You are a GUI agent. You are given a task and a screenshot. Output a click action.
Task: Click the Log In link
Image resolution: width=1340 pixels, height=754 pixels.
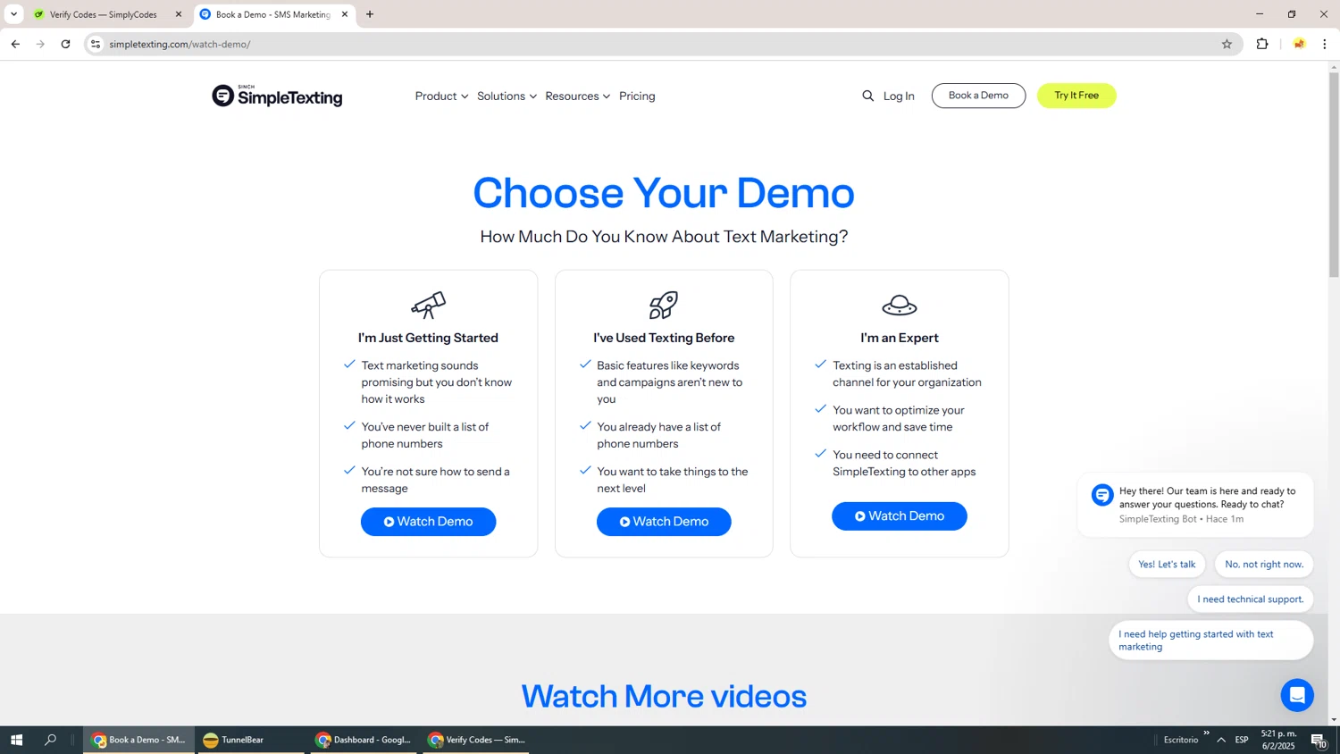point(899,96)
